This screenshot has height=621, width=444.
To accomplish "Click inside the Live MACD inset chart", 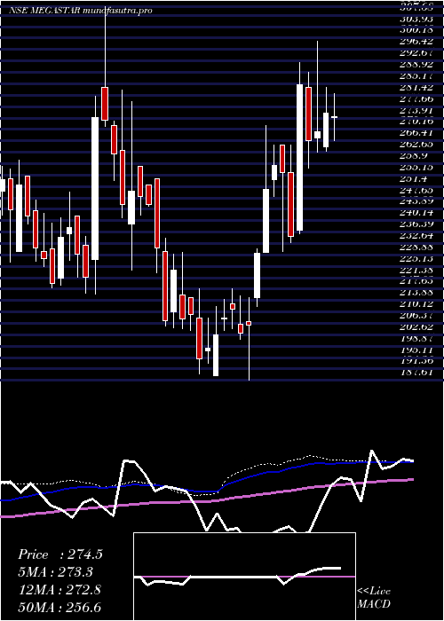I will tap(244, 577).
